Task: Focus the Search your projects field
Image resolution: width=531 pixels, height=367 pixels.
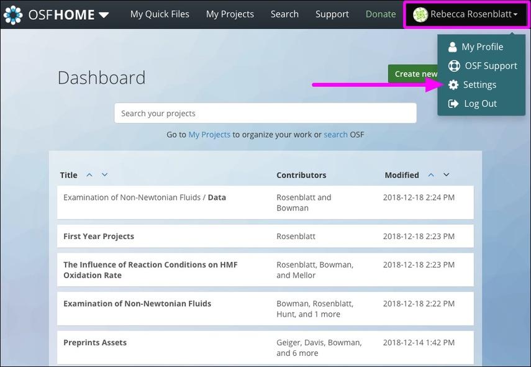Action: pyautogui.click(x=266, y=113)
